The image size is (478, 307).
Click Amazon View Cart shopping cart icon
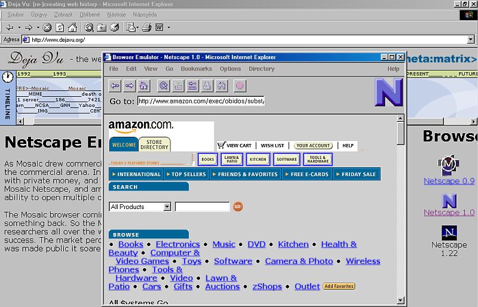[221, 145]
